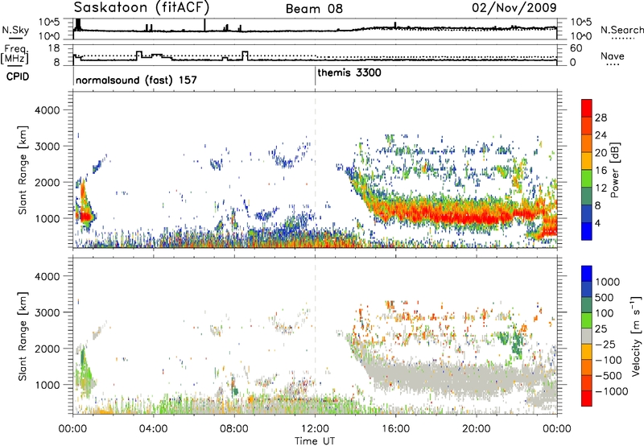Click the '20:00' time axis label
The image size is (644, 446).
coord(477,429)
